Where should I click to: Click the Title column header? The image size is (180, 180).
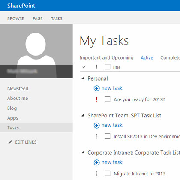[x=117, y=67]
